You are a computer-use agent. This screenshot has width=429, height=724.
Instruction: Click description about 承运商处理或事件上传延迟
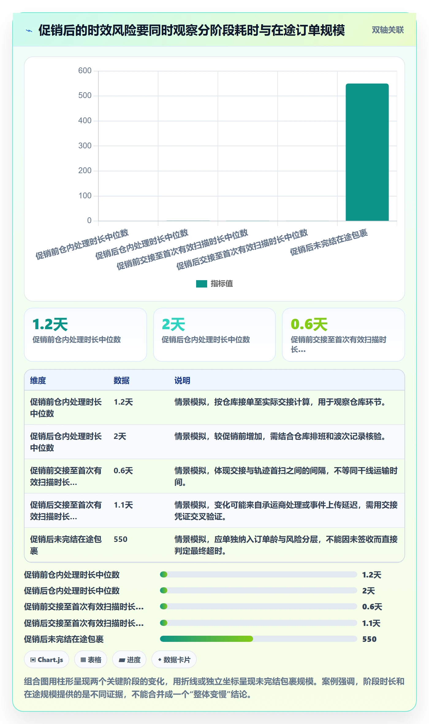pos(286,511)
